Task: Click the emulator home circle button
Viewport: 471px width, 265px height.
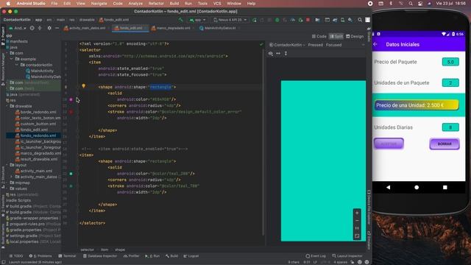Action: point(417,187)
